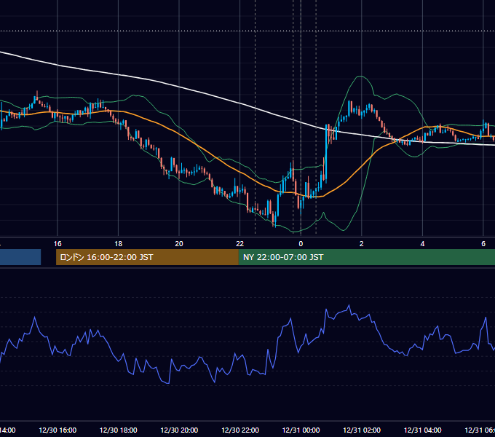The image size is (495, 437).
Task: Click the NY 22:00-07:00 JST session bar
Action: pos(366,257)
